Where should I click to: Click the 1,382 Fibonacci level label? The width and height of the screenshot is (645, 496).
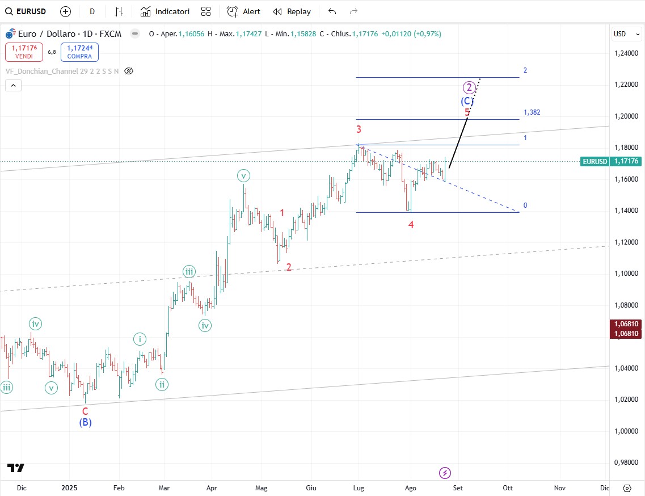point(532,112)
